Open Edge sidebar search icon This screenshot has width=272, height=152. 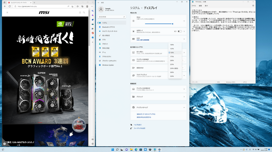[x=93, y=11]
